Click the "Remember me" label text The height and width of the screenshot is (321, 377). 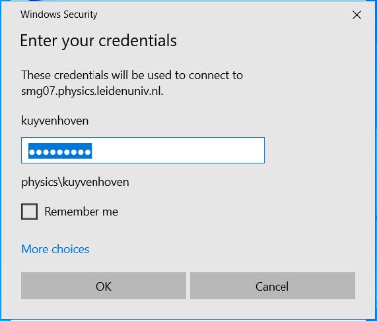coord(81,212)
